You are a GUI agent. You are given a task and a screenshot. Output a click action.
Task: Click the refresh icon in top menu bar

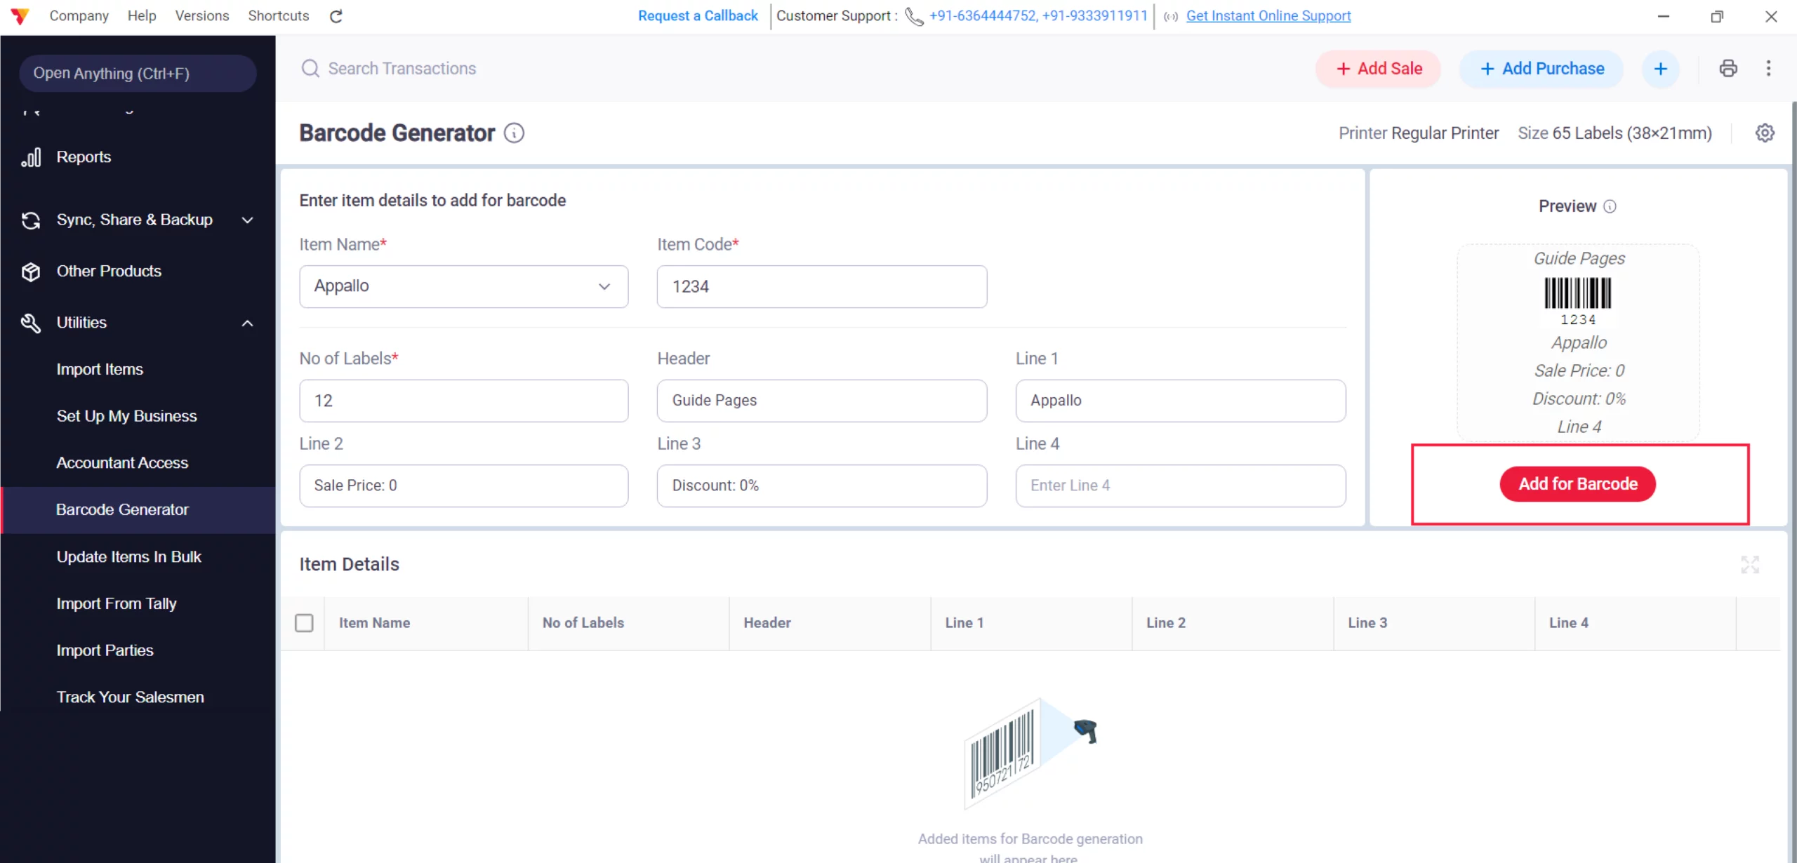(x=336, y=16)
